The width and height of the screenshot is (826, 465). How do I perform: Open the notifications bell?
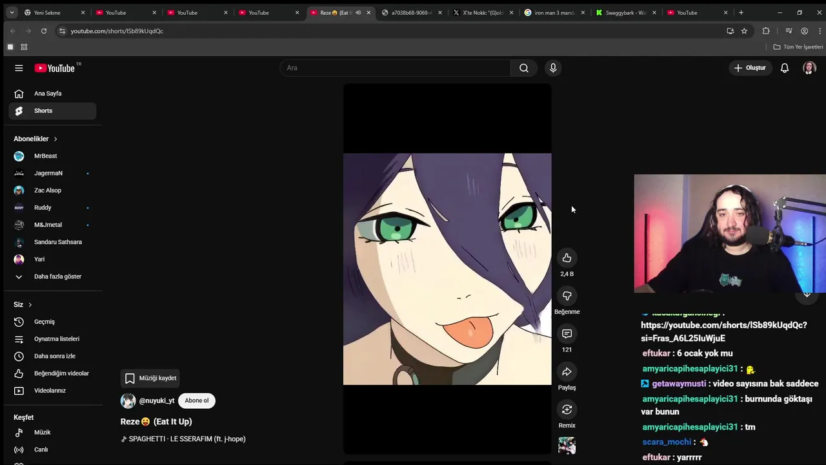coord(785,68)
